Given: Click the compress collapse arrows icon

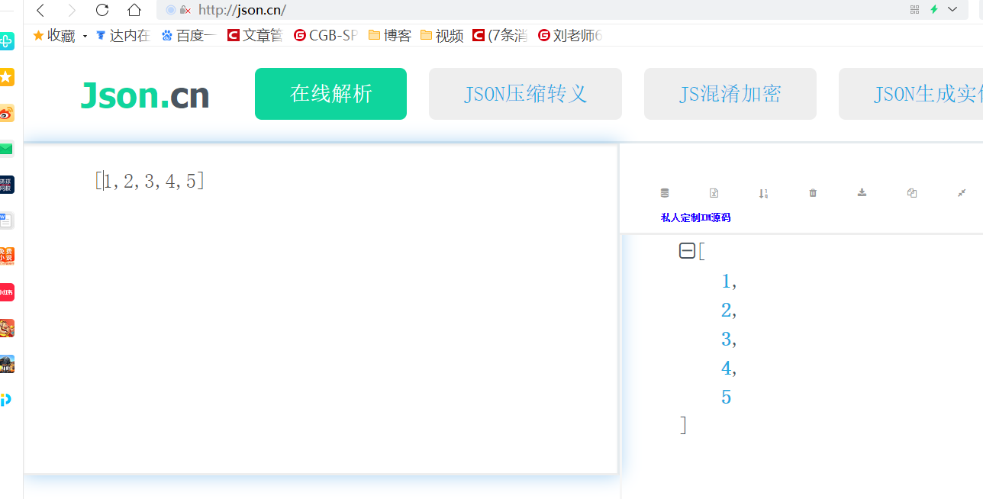Looking at the screenshot, I should click(x=962, y=193).
